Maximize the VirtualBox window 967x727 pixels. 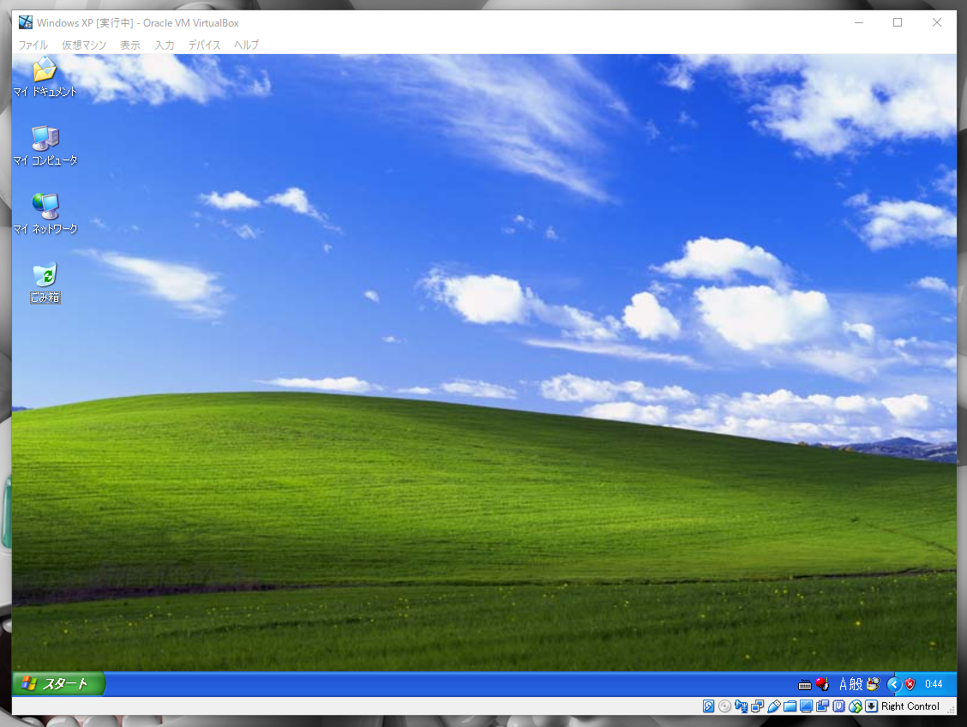(898, 23)
